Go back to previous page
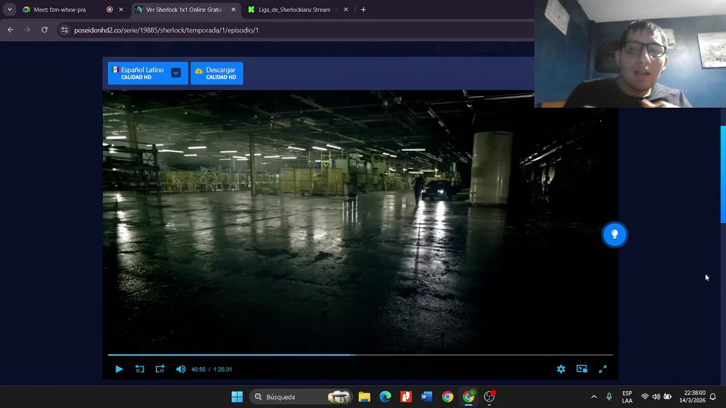The image size is (726, 408). pyautogui.click(x=10, y=30)
